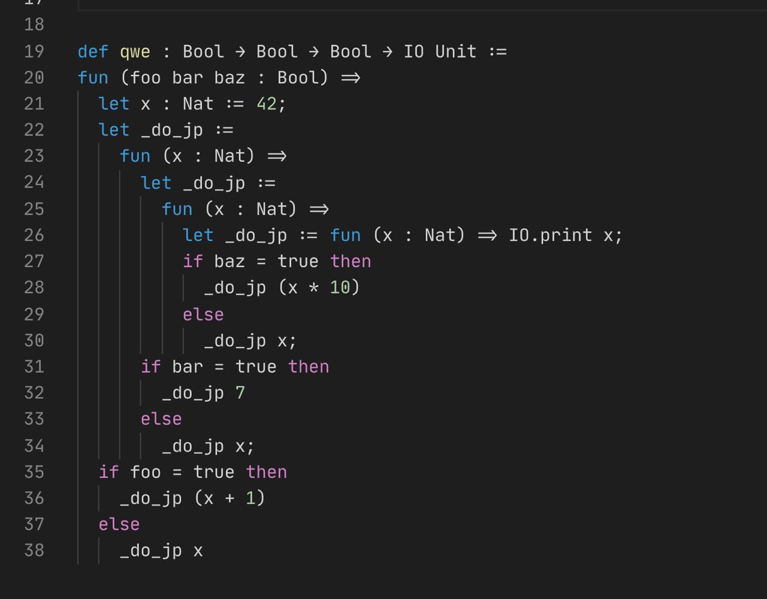Click the number literal 42
Screen dimensions: 767x599
267,104
